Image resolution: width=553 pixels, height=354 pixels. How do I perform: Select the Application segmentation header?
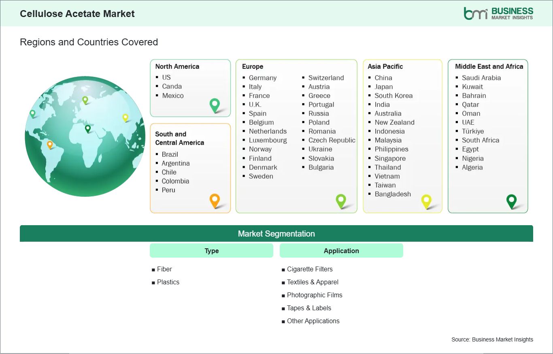341,251
